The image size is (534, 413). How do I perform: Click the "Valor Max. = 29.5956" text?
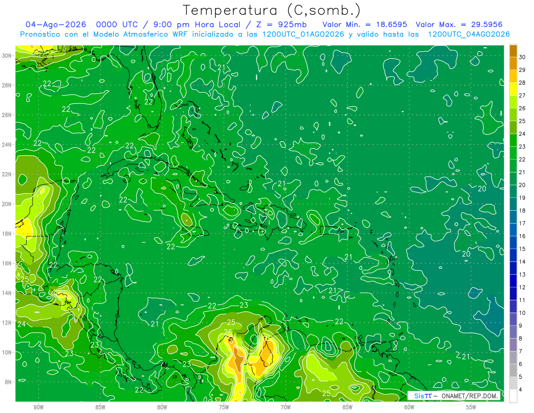tap(459, 25)
